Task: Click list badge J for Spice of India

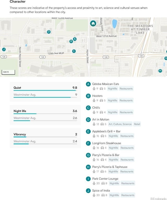Action: (x=88, y=191)
